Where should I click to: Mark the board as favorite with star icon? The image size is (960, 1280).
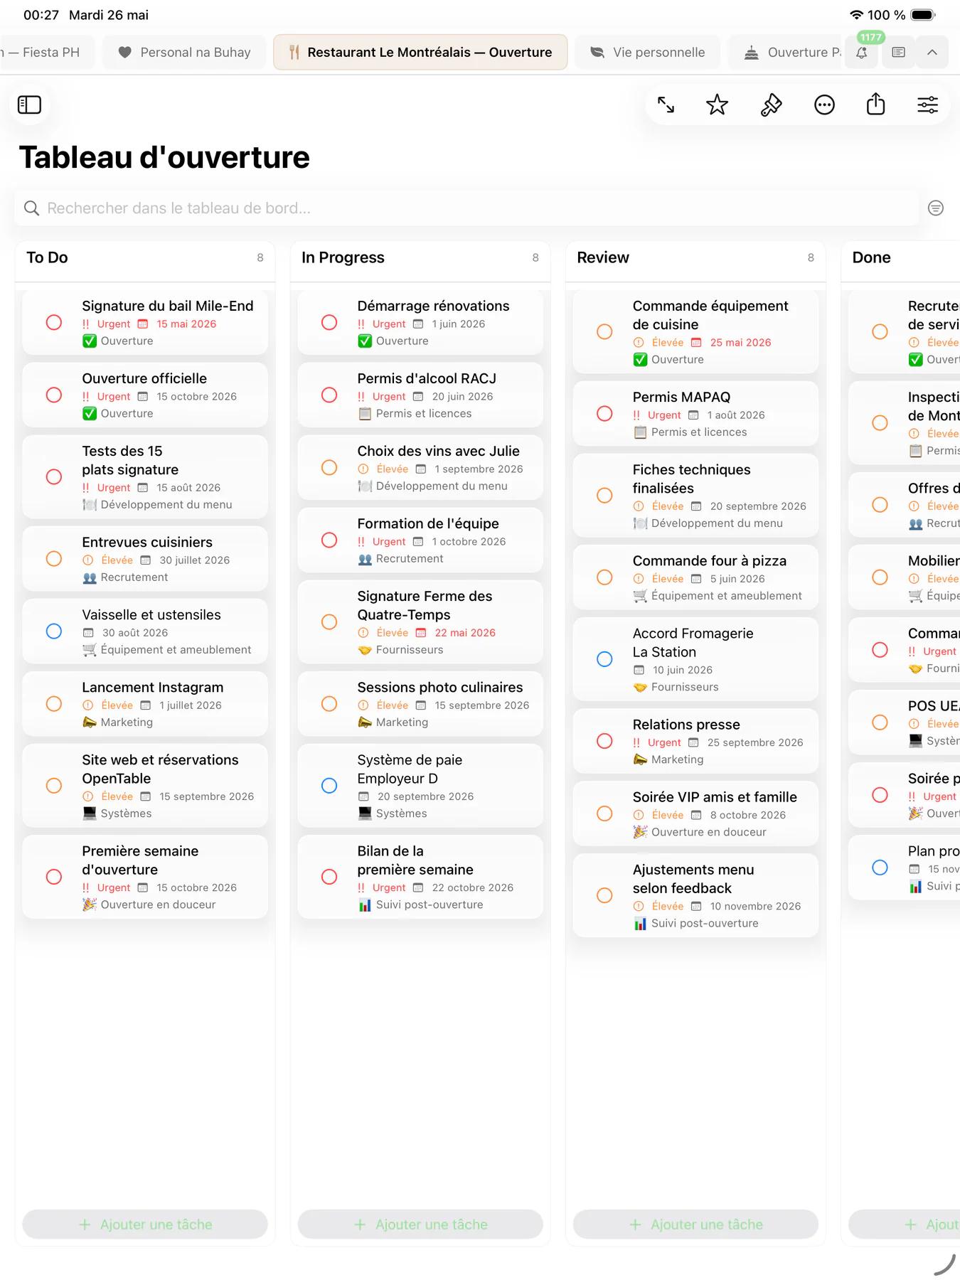coord(717,105)
